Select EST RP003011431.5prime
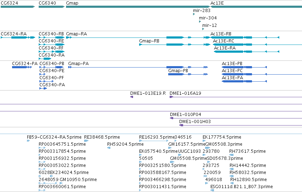Screen dimensions: 302x192 (163, 187)
